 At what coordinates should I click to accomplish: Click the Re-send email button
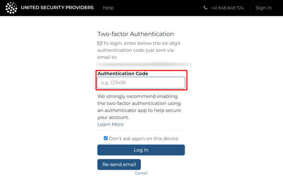click(119, 165)
